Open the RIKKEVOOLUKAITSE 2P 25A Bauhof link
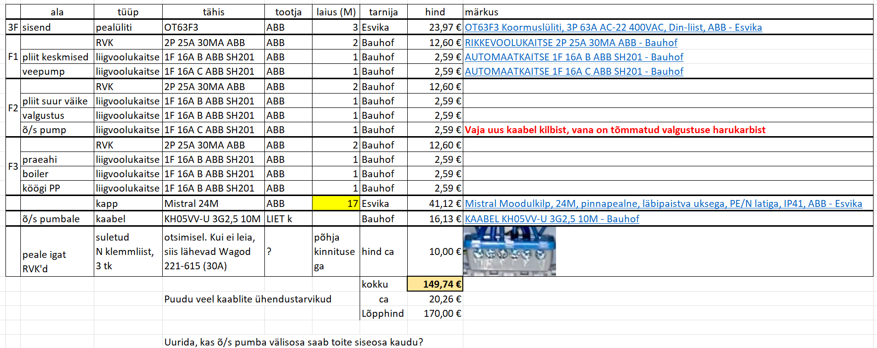 point(570,43)
